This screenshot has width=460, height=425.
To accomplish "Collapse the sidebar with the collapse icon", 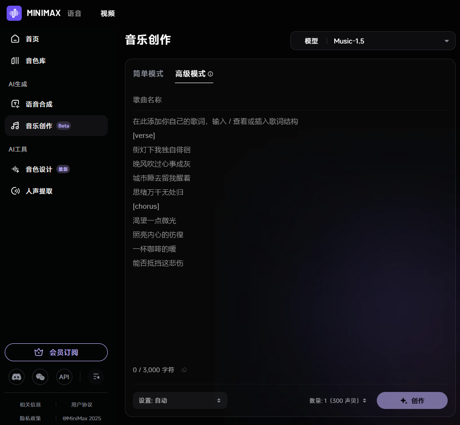I will [96, 377].
